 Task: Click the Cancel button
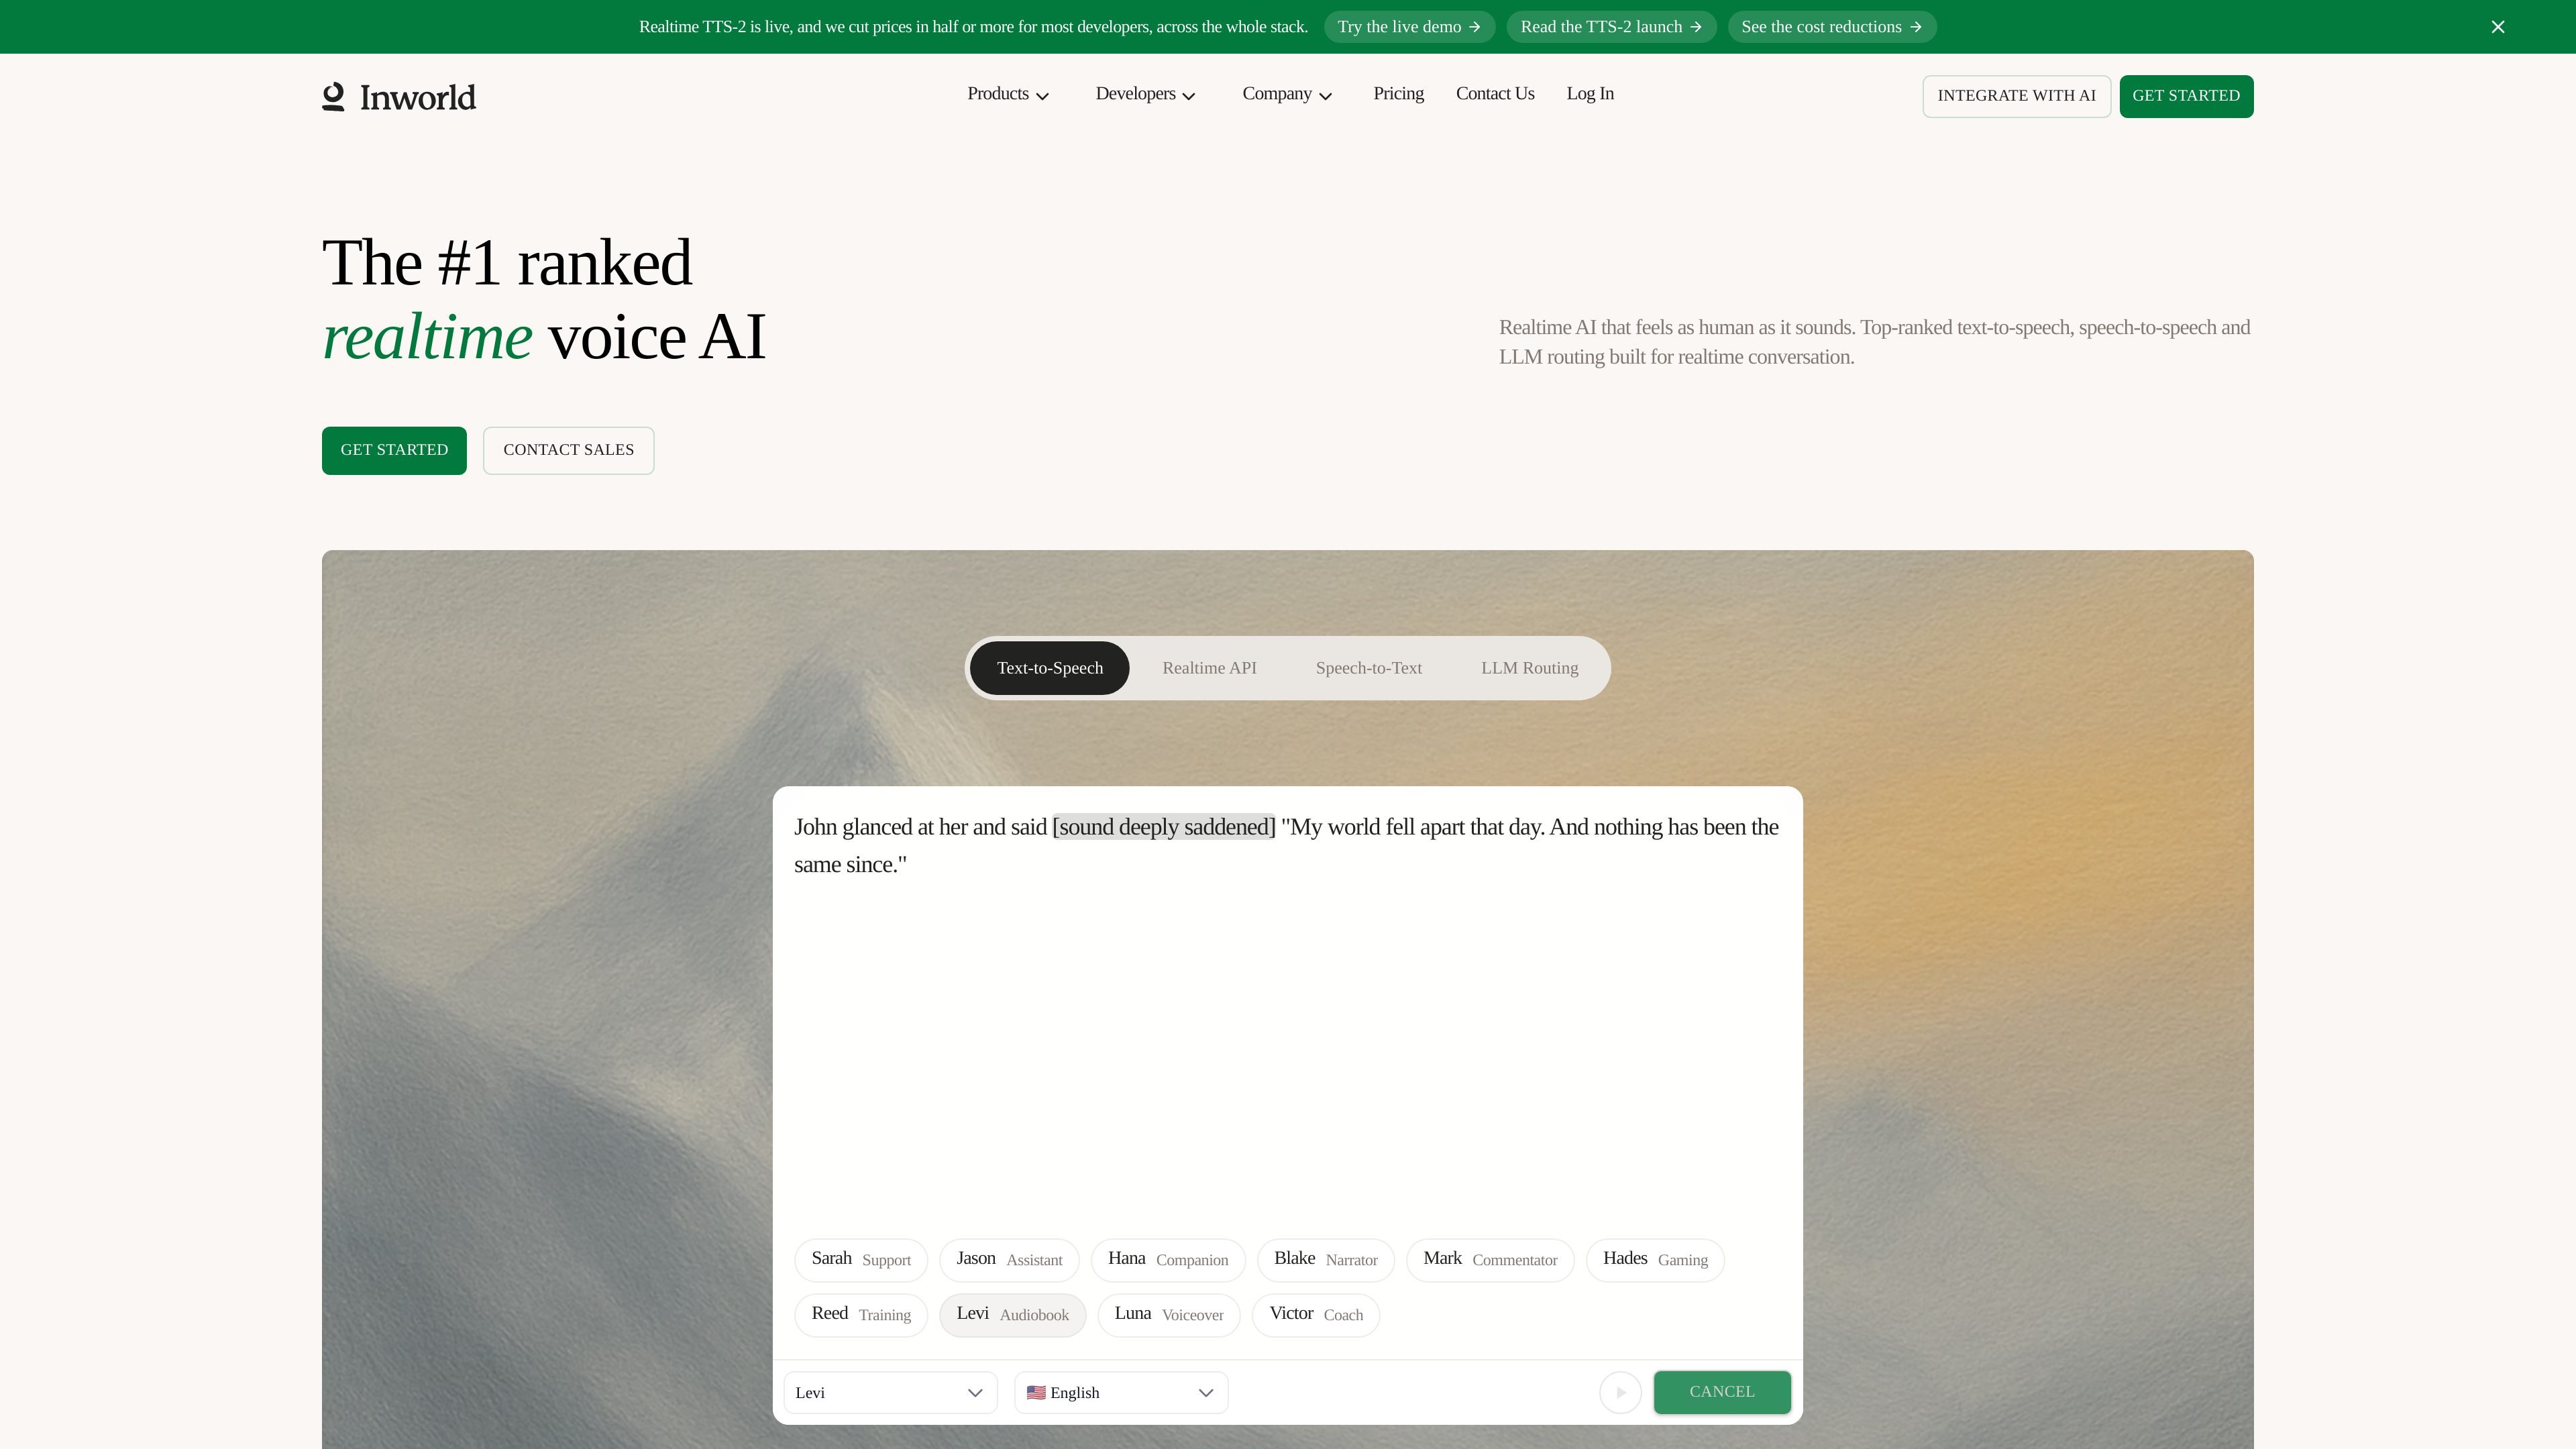pos(1722,1392)
